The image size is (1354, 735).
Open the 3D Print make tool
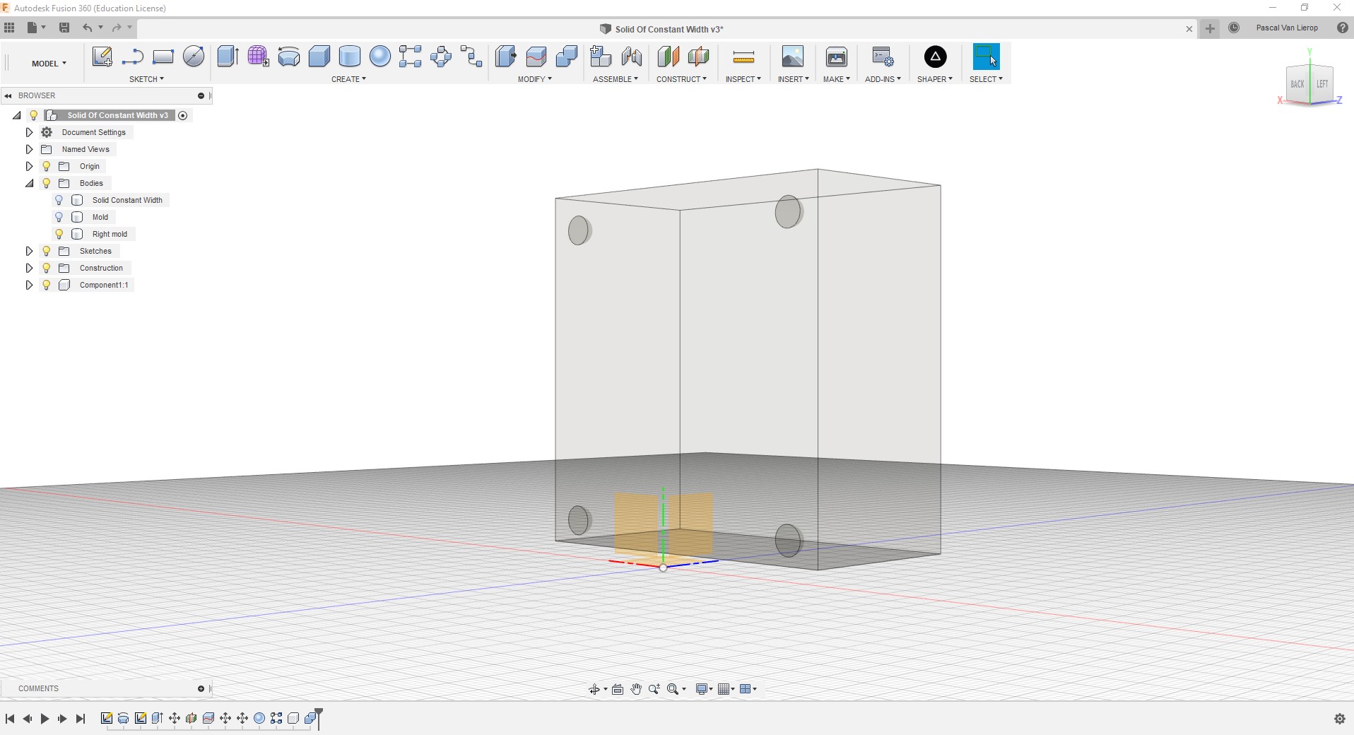click(x=836, y=57)
